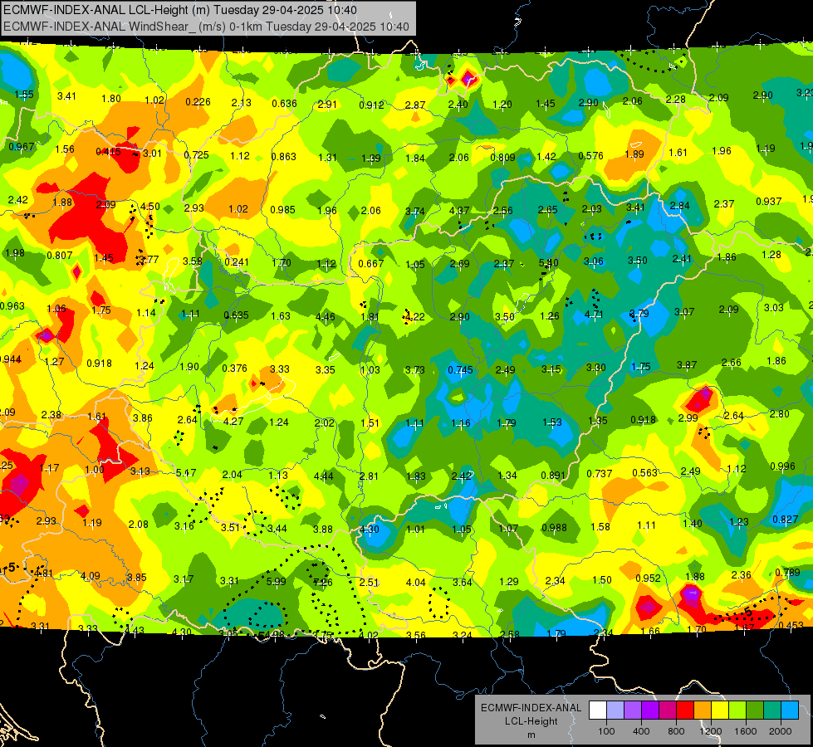Click the wind shear value 0.937
The height and width of the screenshot is (747, 813).
pos(768,201)
